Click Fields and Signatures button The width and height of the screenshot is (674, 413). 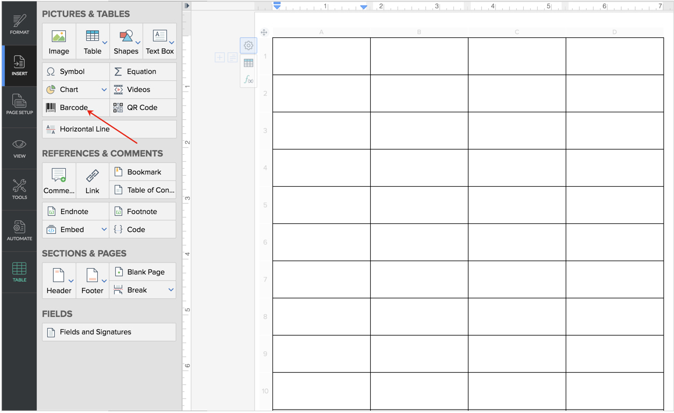(x=109, y=332)
